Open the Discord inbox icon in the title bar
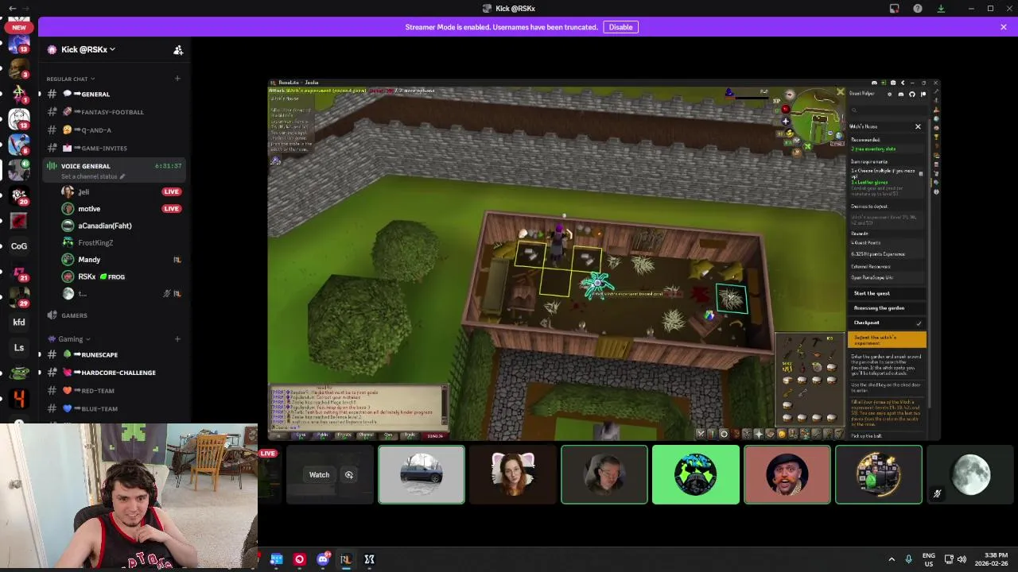 pyautogui.click(x=894, y=9)
